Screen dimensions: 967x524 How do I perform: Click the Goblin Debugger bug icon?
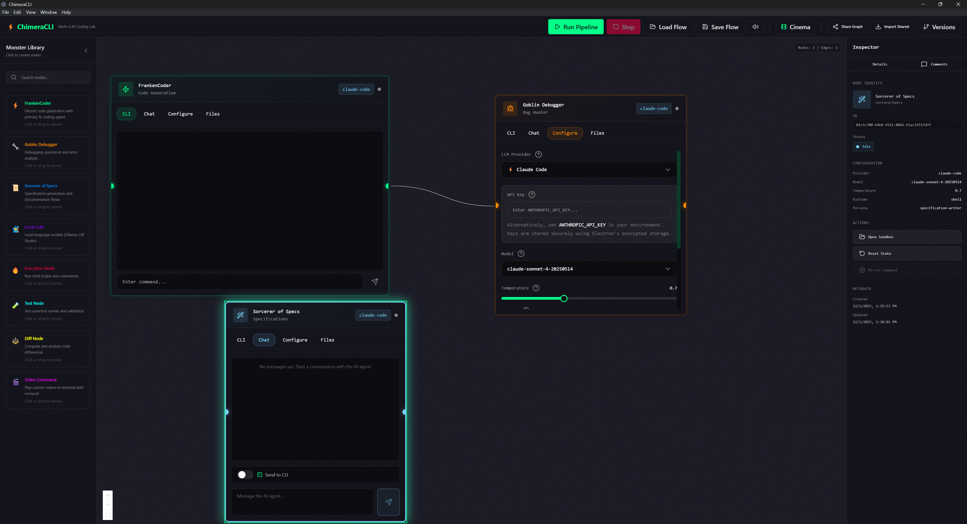point(510,108)
